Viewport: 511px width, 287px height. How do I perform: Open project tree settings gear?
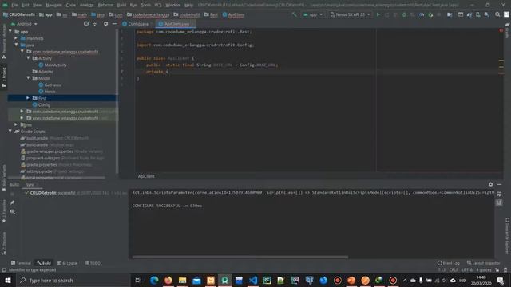[105, 24]
